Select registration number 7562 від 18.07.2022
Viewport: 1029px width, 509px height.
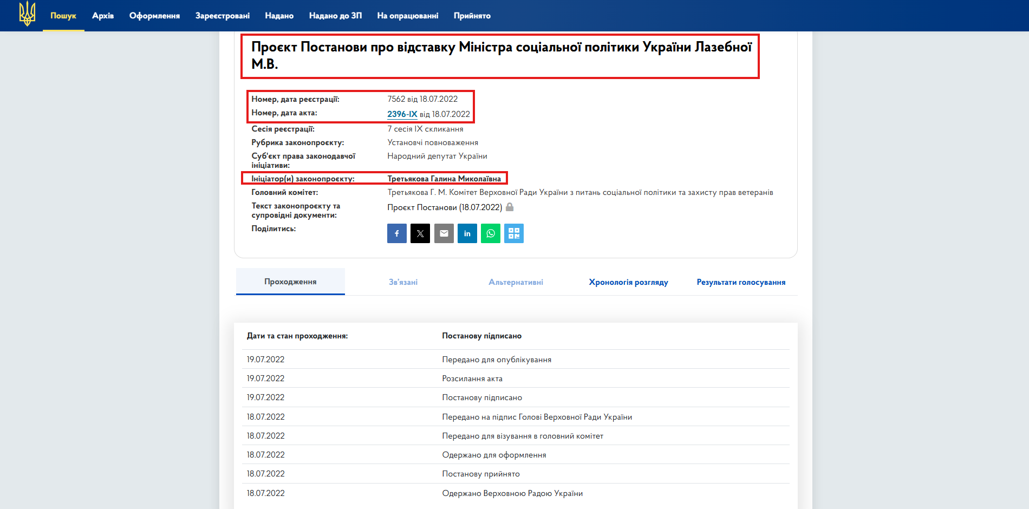coord(422,99)
